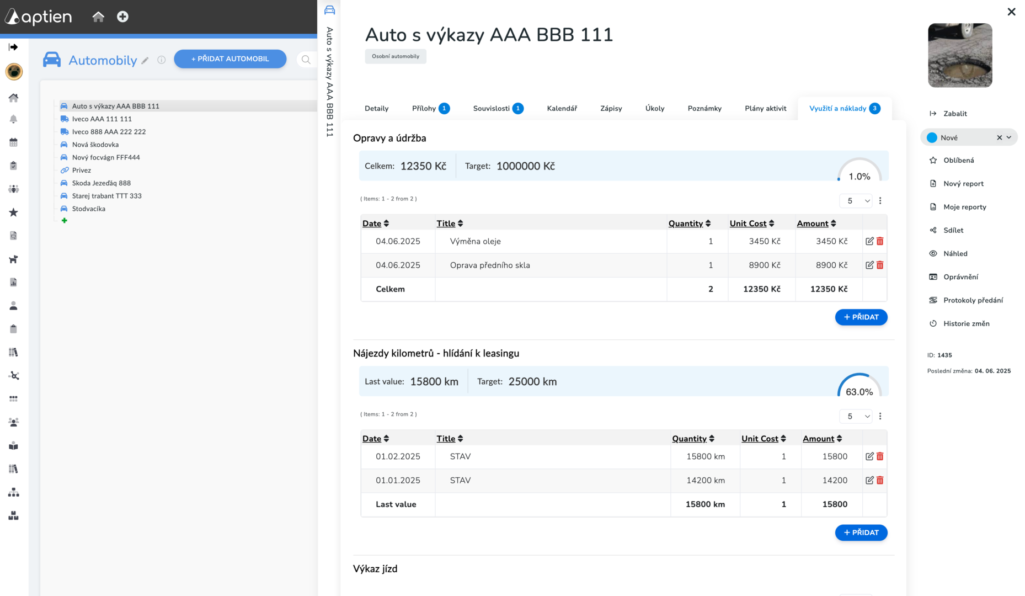Sort Opravy table by Date

tap(376, 223)
